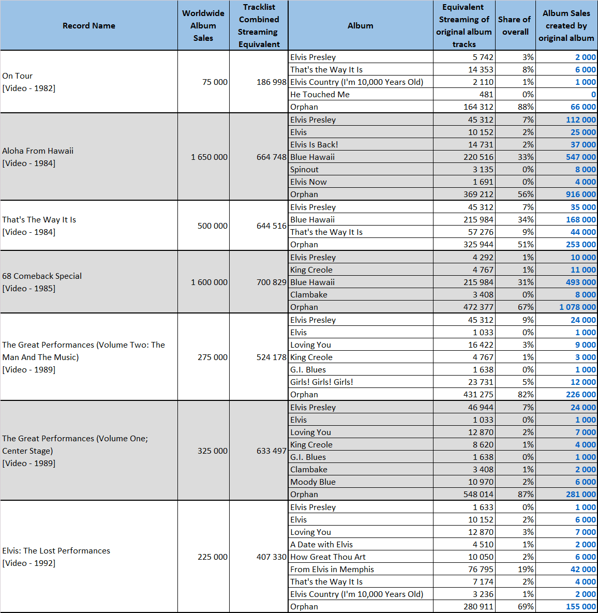Select the 'He Touched Me' album cell
The width and height of the screenshot is (598, 613).
[361, 94]
